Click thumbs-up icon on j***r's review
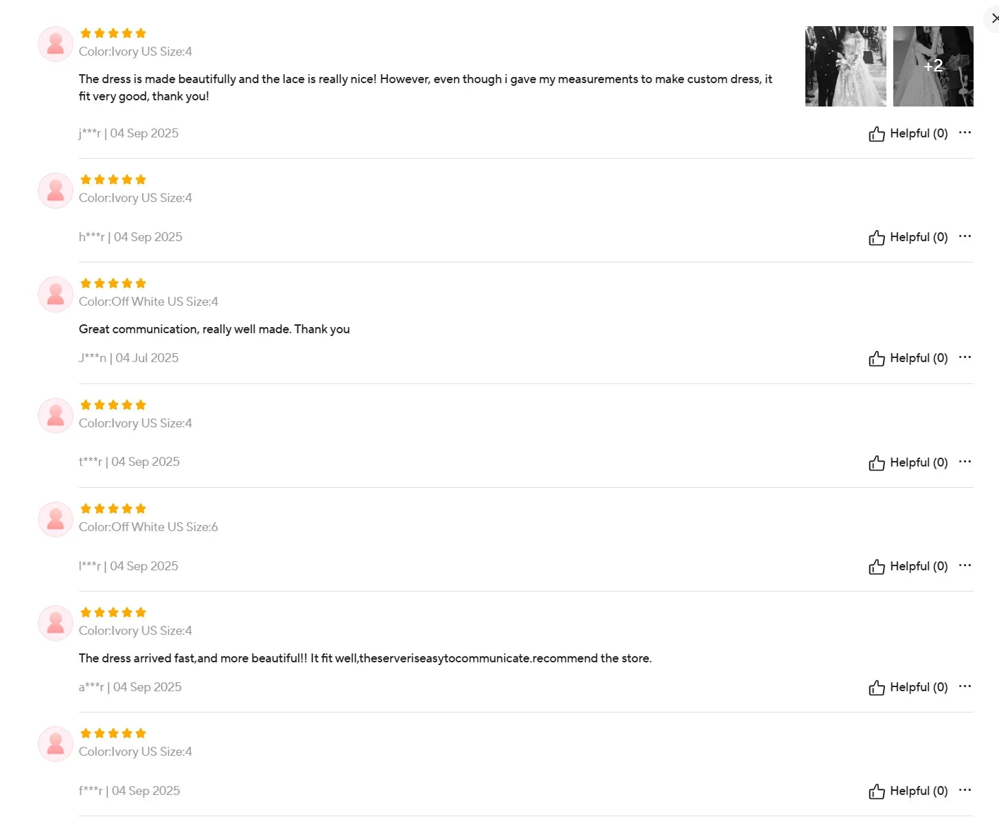The image size is (999, 819). pos(876,134)
